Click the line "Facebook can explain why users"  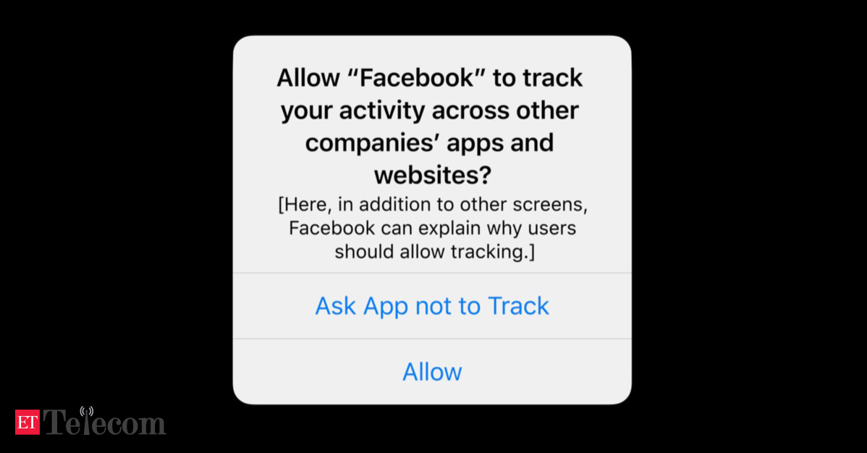[x=432, y=228]
